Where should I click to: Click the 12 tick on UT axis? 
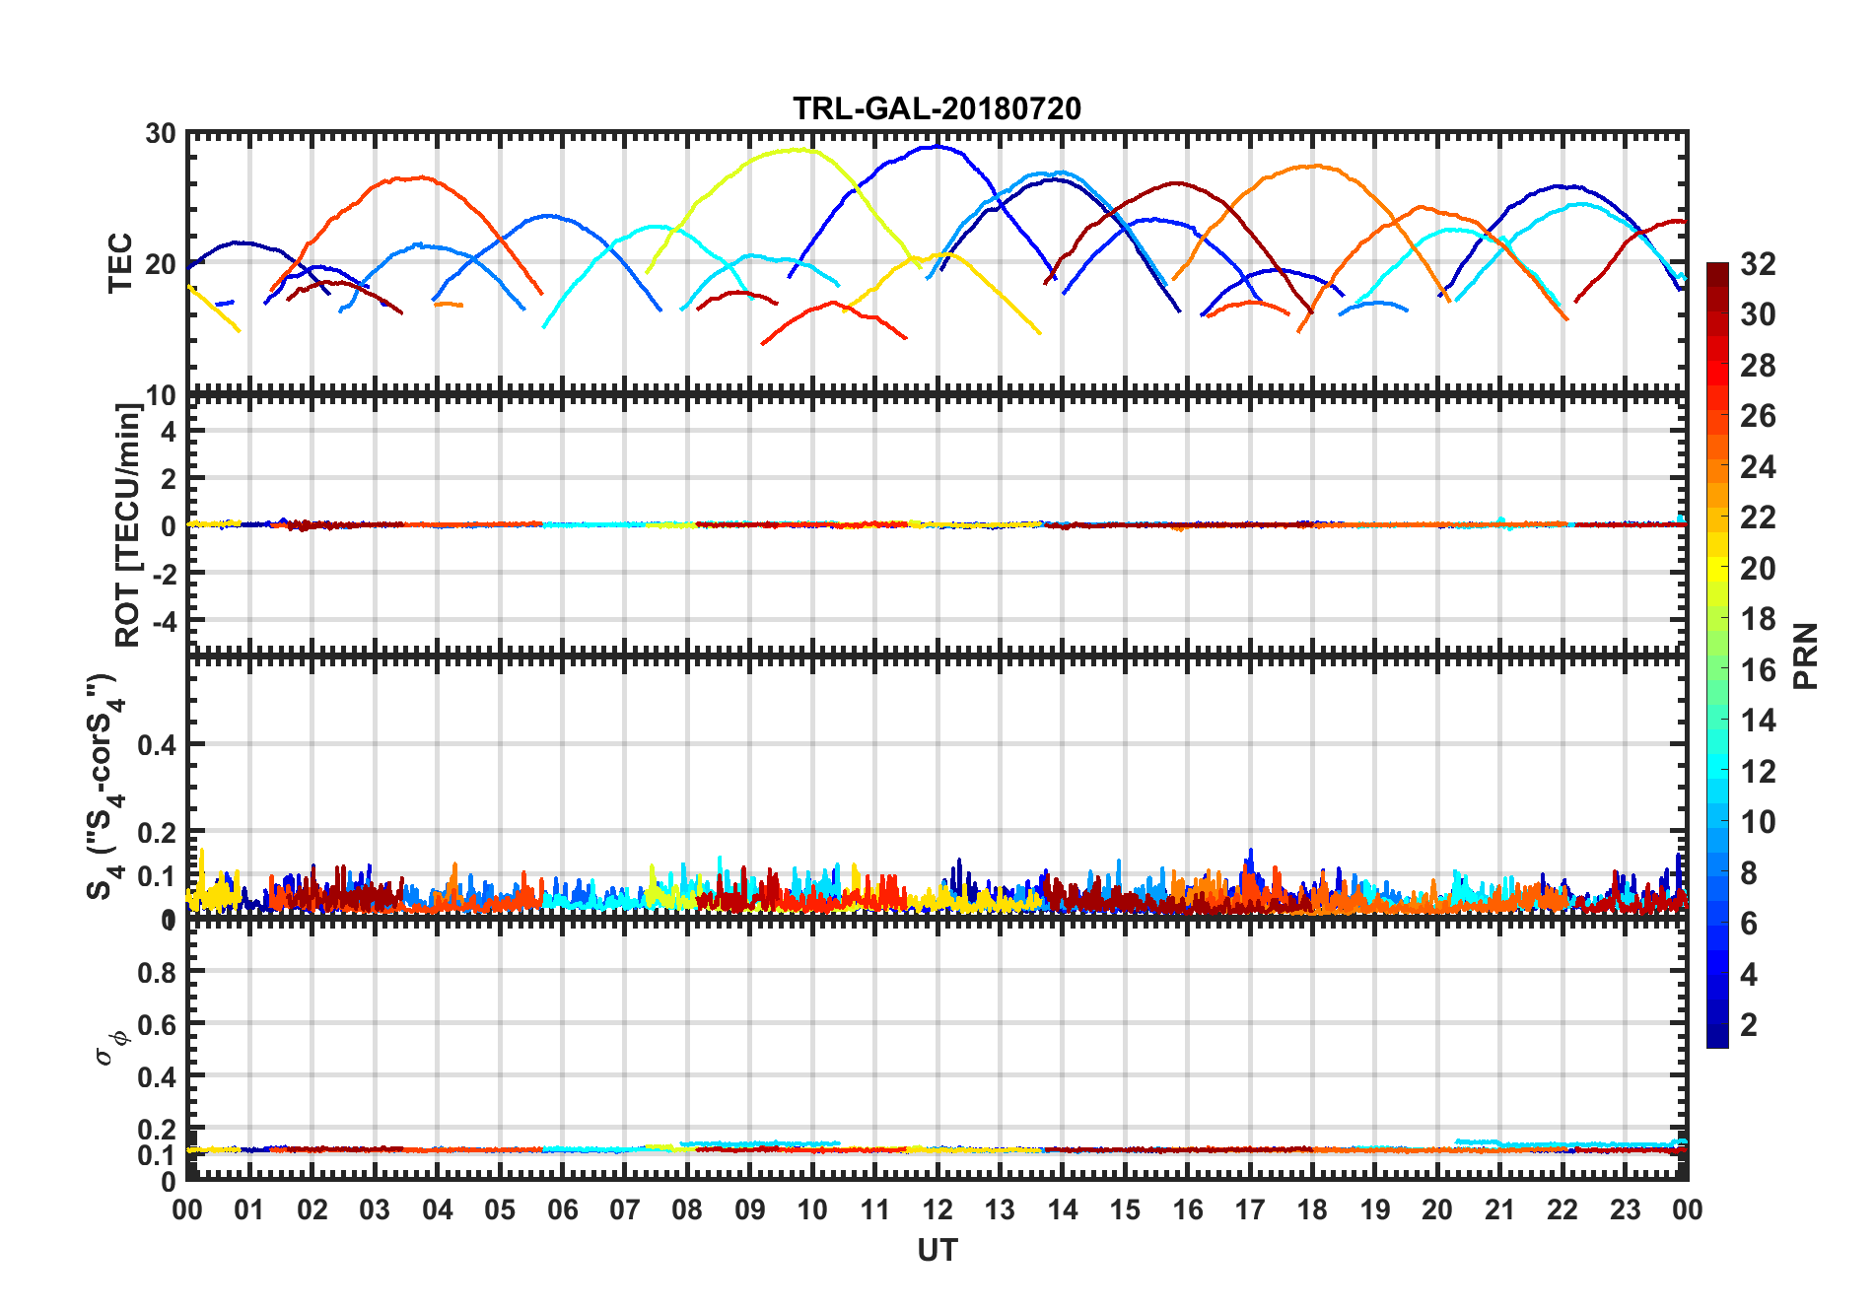937,1209
